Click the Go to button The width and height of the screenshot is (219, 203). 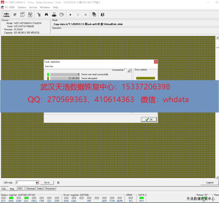(47, 182)
